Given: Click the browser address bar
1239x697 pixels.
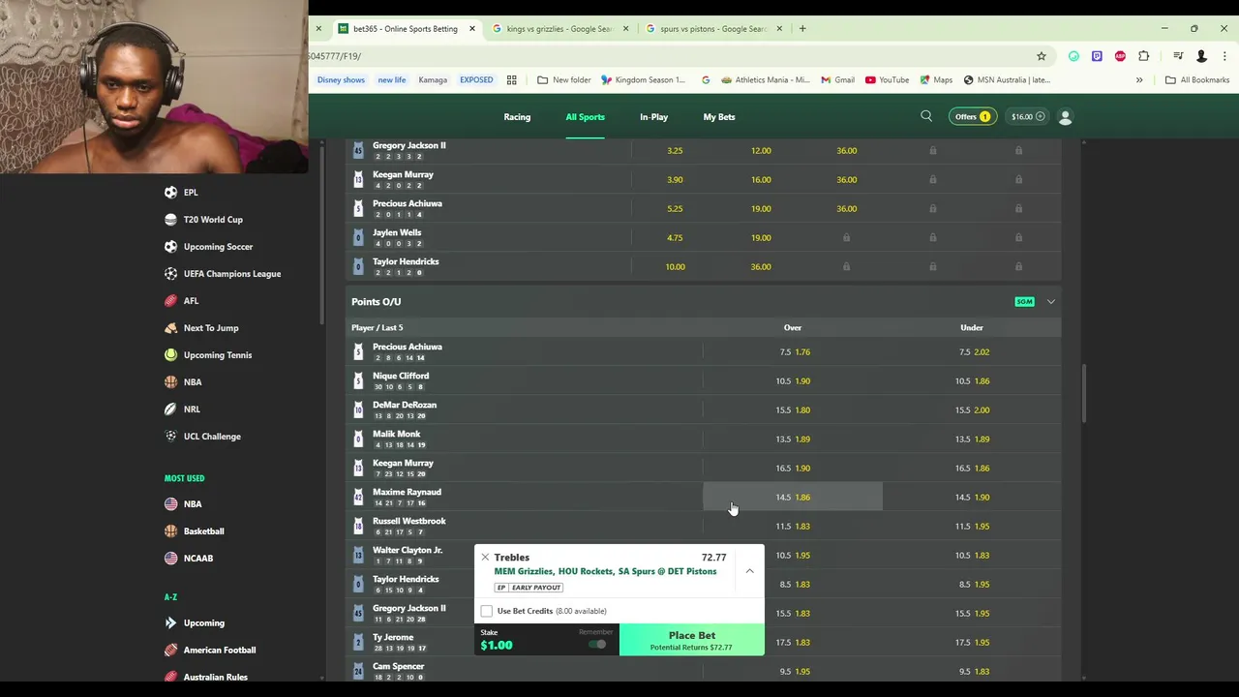Looking at the screenshot, I should (x=668, y=56).
